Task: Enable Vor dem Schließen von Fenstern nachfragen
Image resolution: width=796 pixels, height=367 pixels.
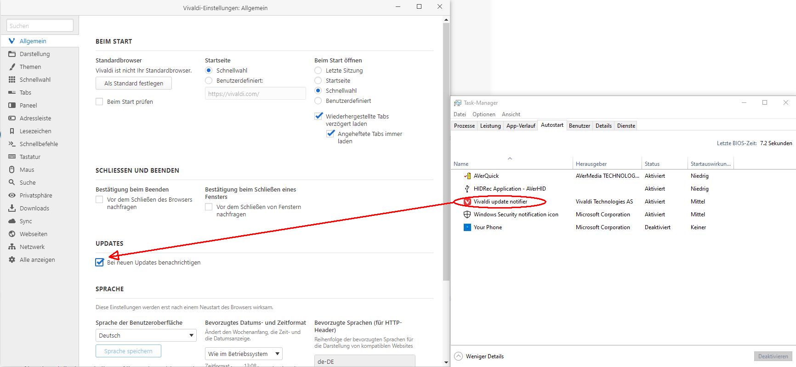Action: point(209,207)
